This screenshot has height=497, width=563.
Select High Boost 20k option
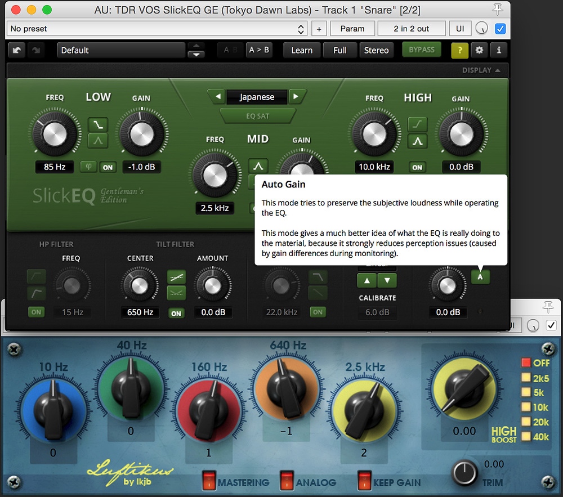526,421
